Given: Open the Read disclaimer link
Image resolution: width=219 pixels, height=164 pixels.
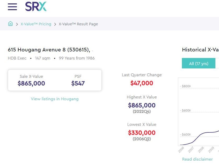Looking at the screenshot, I should [197, 159].
